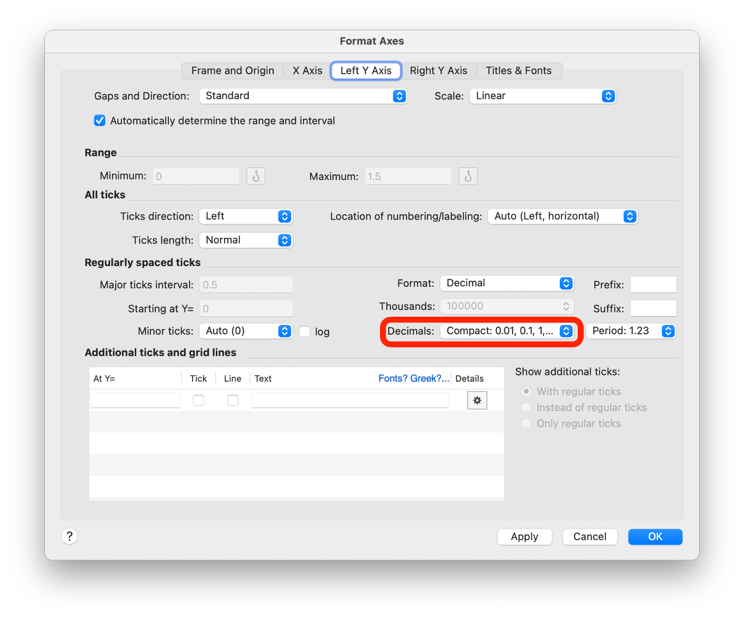Open the Gaps and Direction dropdown
Screen dimensions: 744x619
point(303,96)
